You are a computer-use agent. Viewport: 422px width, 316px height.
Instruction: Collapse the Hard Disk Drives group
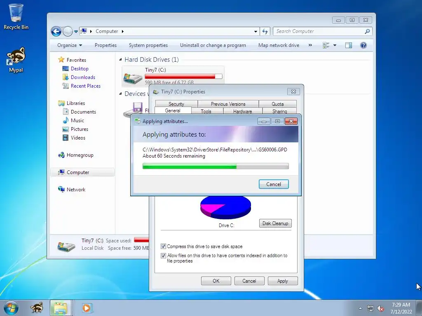[x=120, y=59]
